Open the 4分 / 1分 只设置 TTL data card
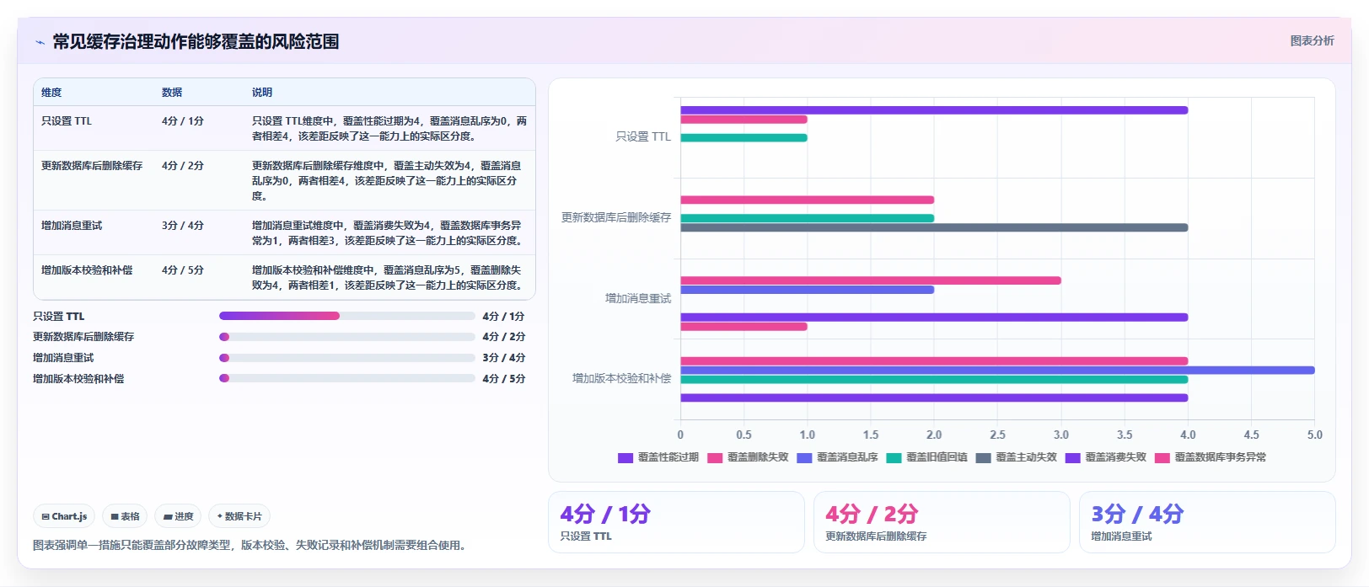 coord(676,522)
